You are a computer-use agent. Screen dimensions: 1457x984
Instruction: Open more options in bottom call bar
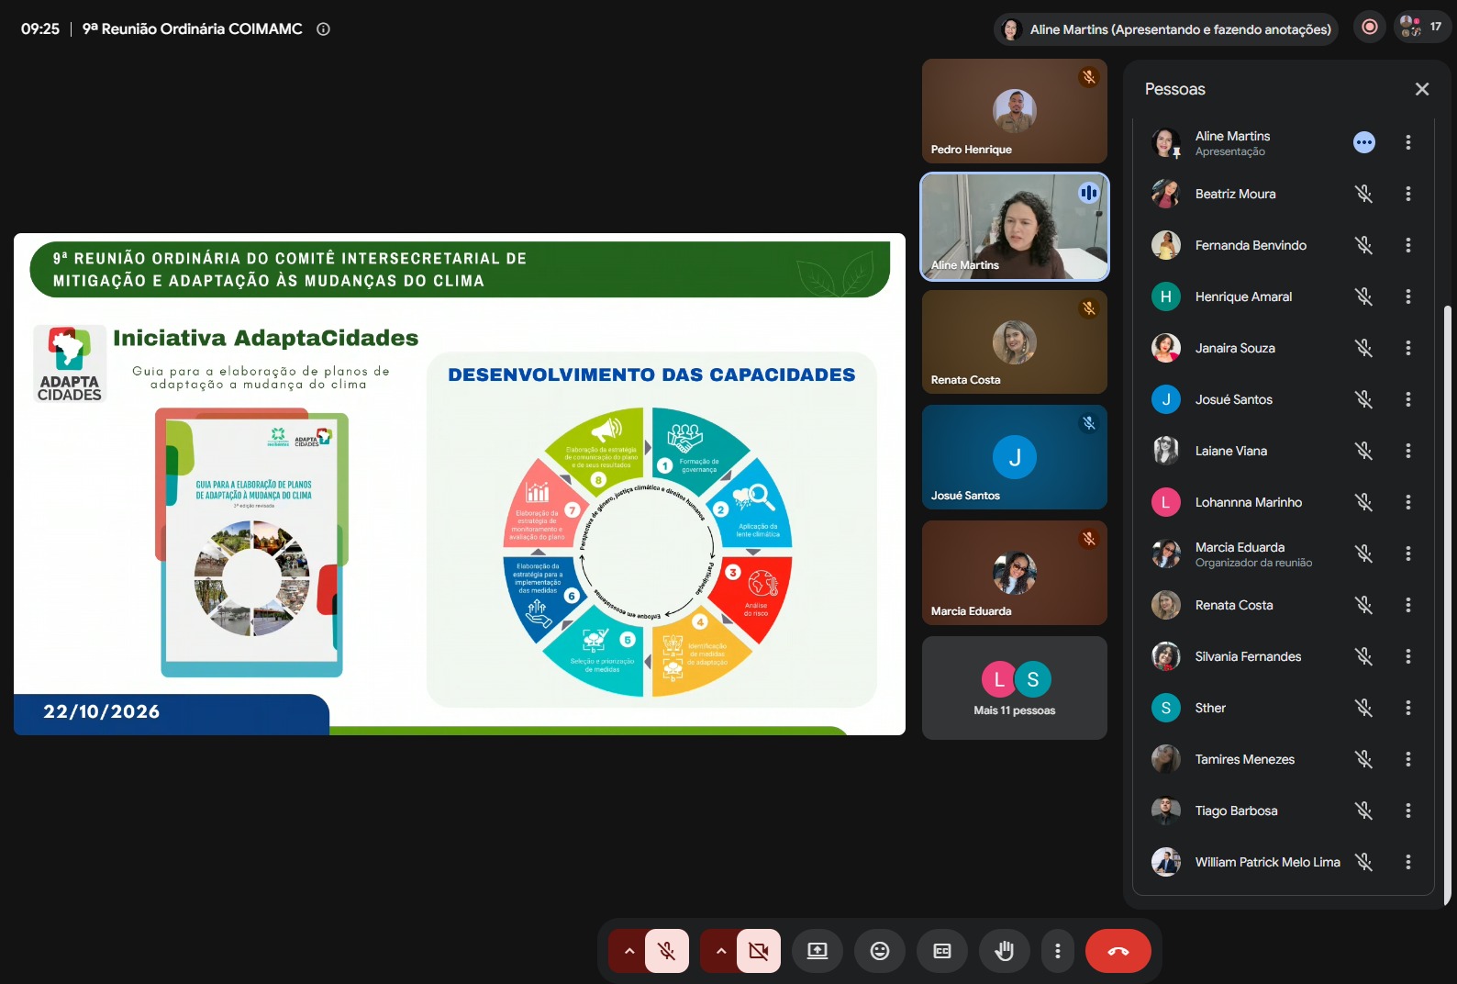point(1058,951)
